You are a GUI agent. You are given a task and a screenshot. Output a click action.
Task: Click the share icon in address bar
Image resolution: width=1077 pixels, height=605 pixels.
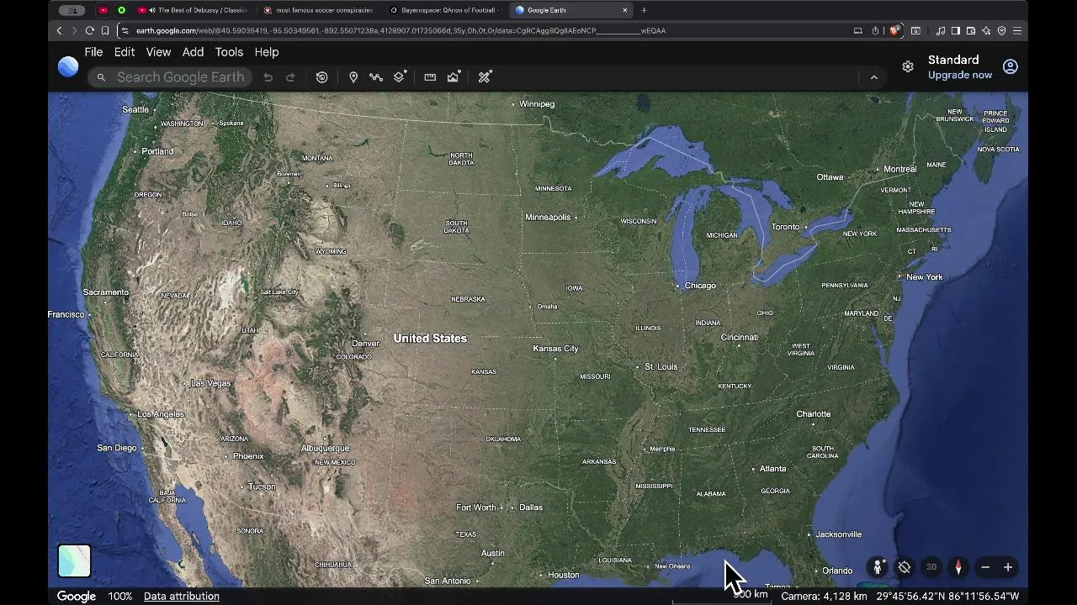coord(875,31)
